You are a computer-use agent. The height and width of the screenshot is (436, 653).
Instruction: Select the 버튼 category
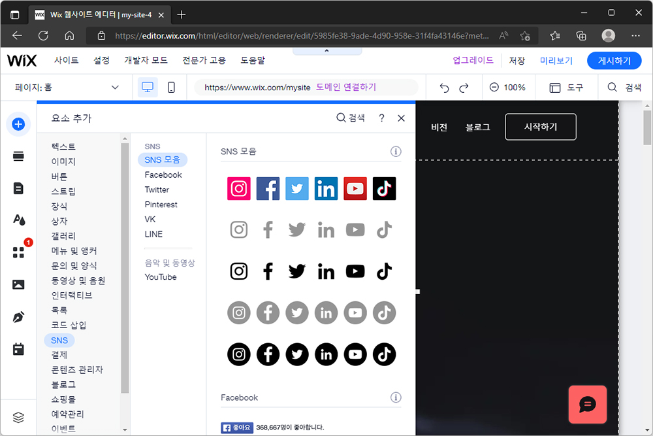point(59,176)
